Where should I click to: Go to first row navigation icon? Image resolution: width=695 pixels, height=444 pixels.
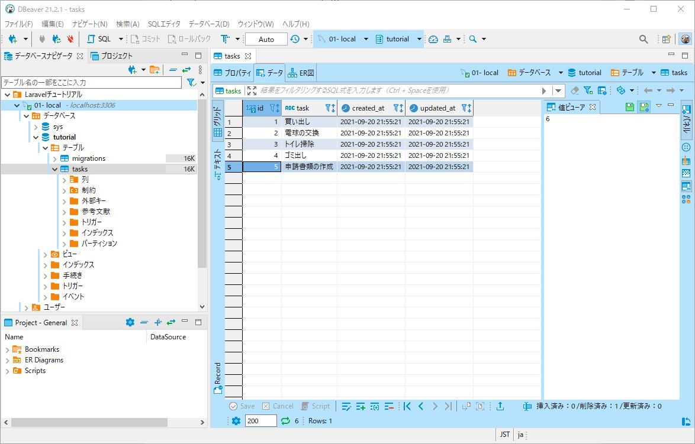coord(407,406)
